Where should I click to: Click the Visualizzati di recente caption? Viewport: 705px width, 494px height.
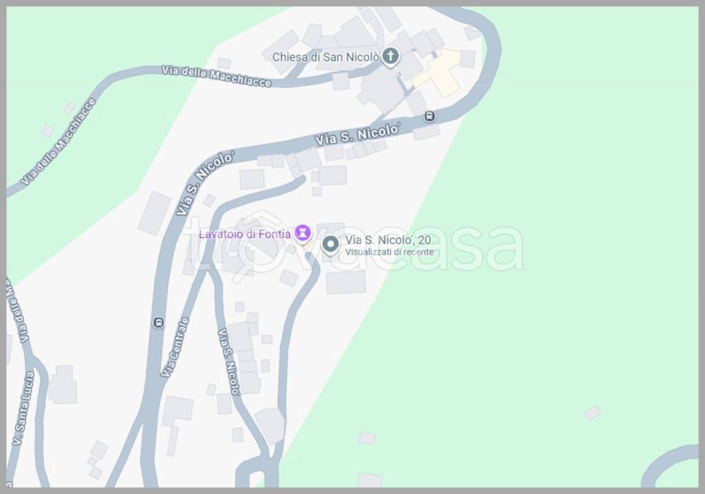390,253
